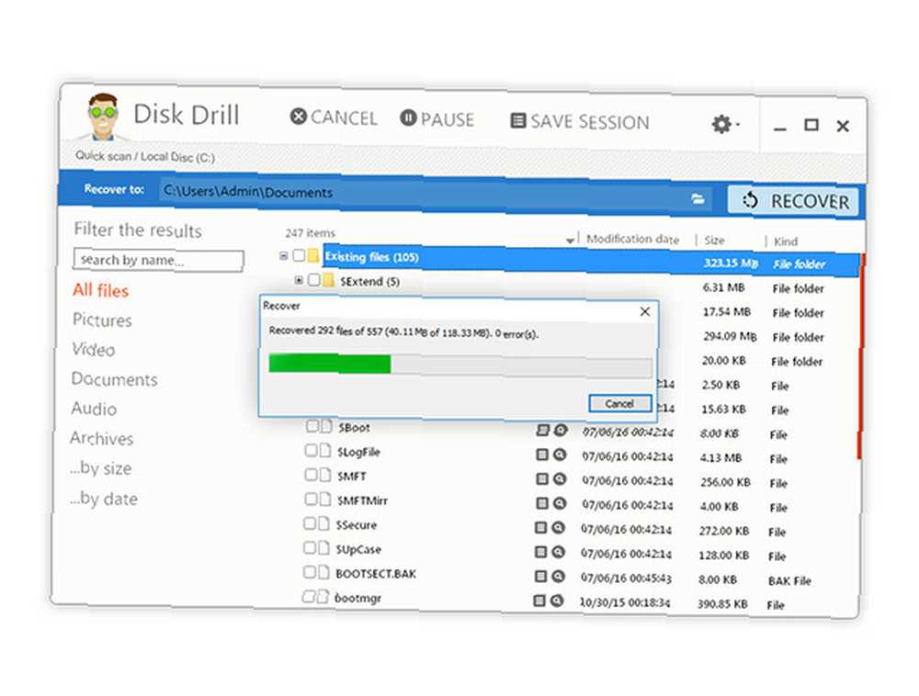This screenshot has width=919, height=696.
Task: Open the ...by size filter
Action: pos(101,467)
